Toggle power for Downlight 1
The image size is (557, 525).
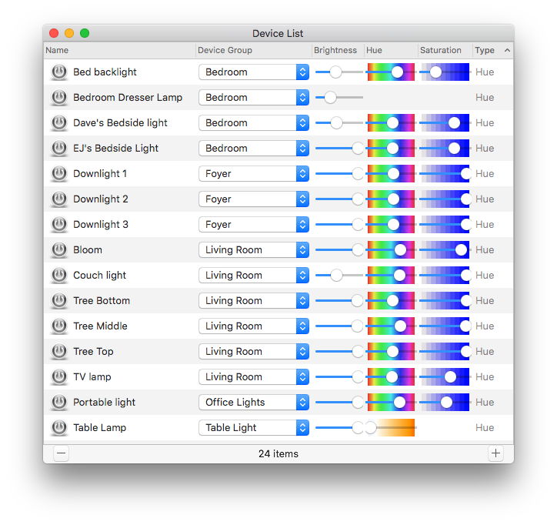[59, 174]
